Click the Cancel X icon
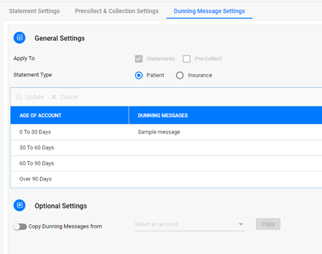 [x=54, y=97]
